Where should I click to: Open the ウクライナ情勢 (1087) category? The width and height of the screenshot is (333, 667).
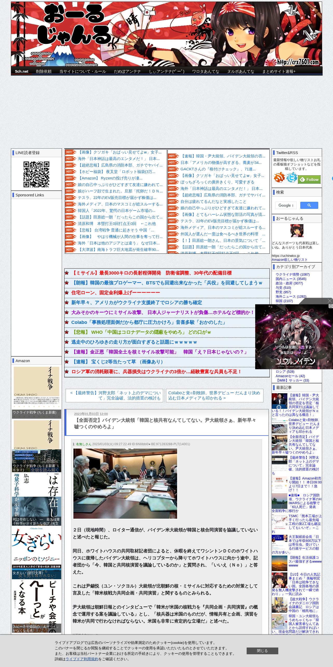pos(293,274)
